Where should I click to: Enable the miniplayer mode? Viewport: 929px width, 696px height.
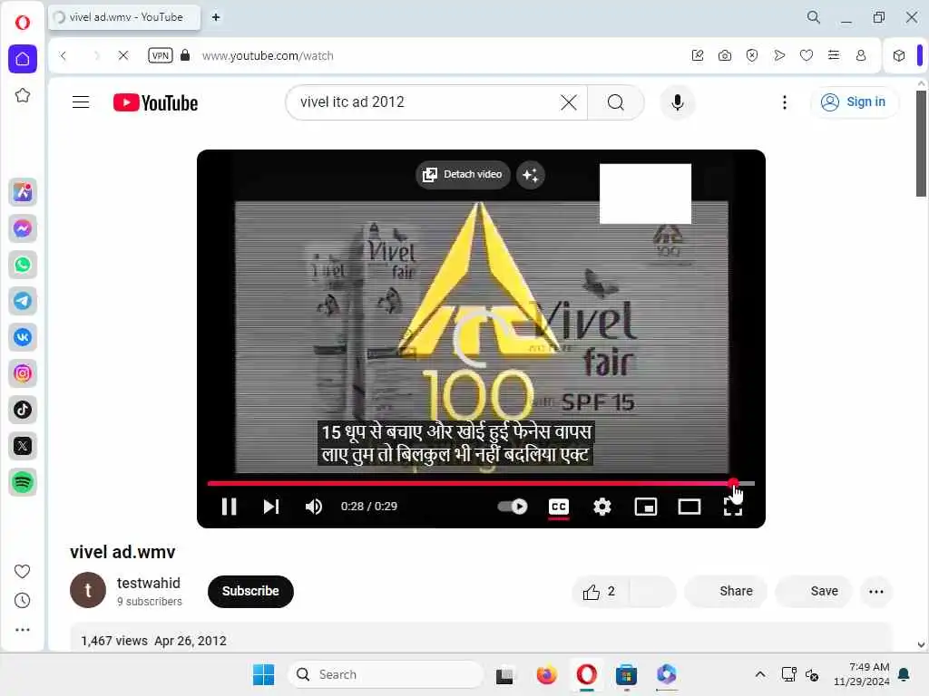point(645,507)
